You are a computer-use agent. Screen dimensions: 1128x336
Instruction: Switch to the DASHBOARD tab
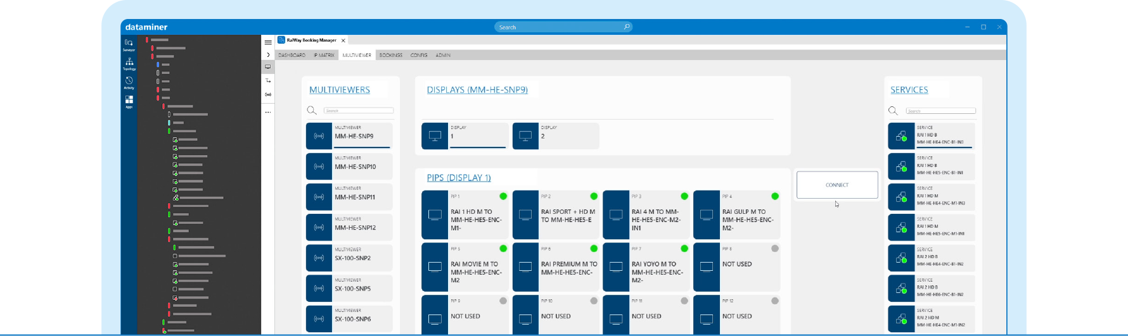click(292, 55)
